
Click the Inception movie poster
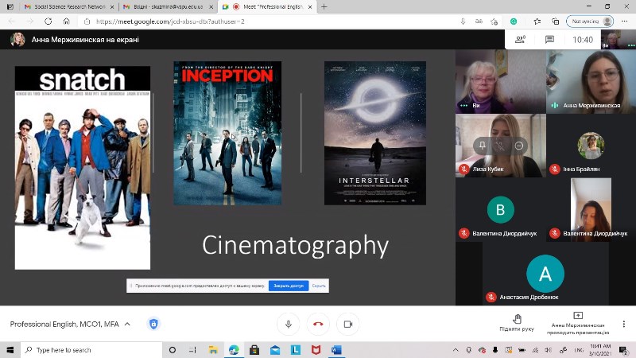pyautogui.click(x=227, y=133)
